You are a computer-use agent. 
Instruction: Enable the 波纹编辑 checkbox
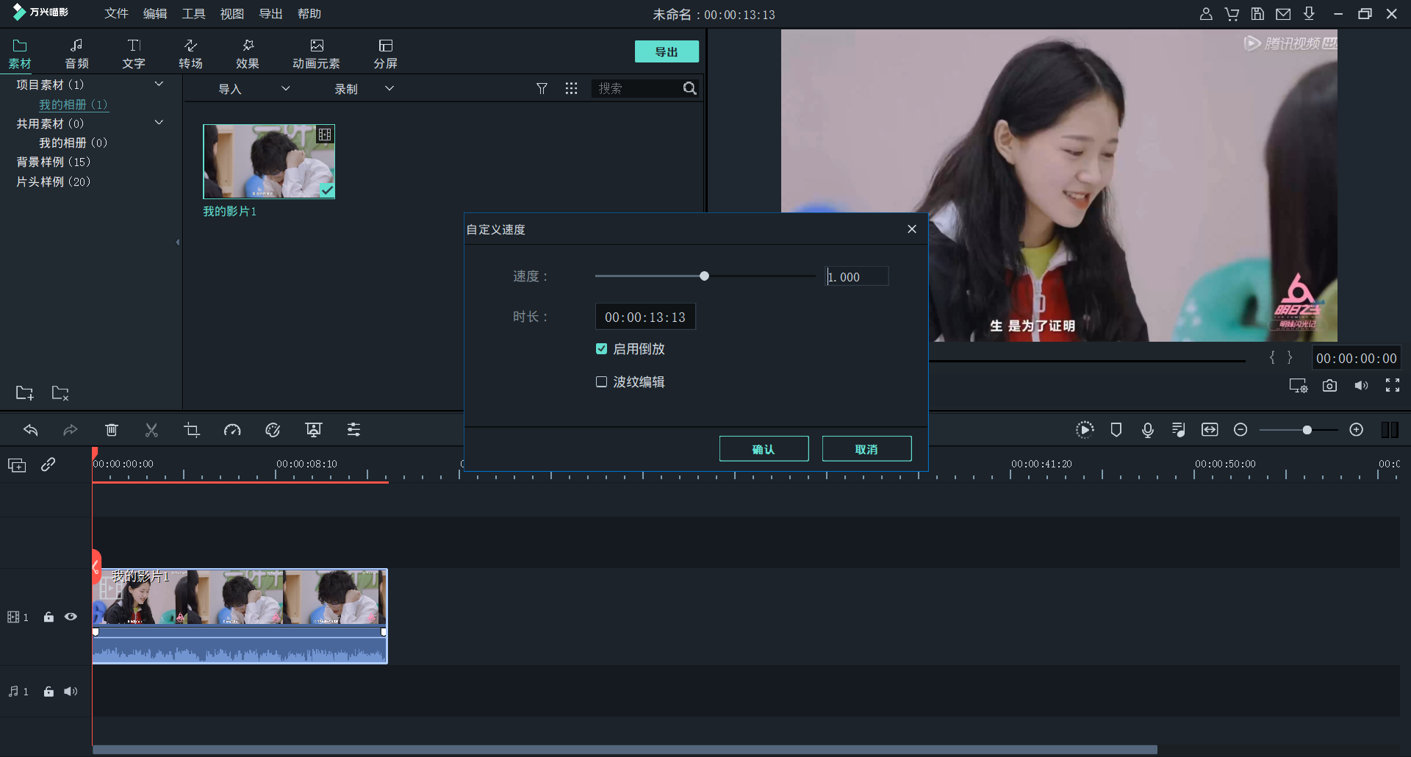click(601, 381)
